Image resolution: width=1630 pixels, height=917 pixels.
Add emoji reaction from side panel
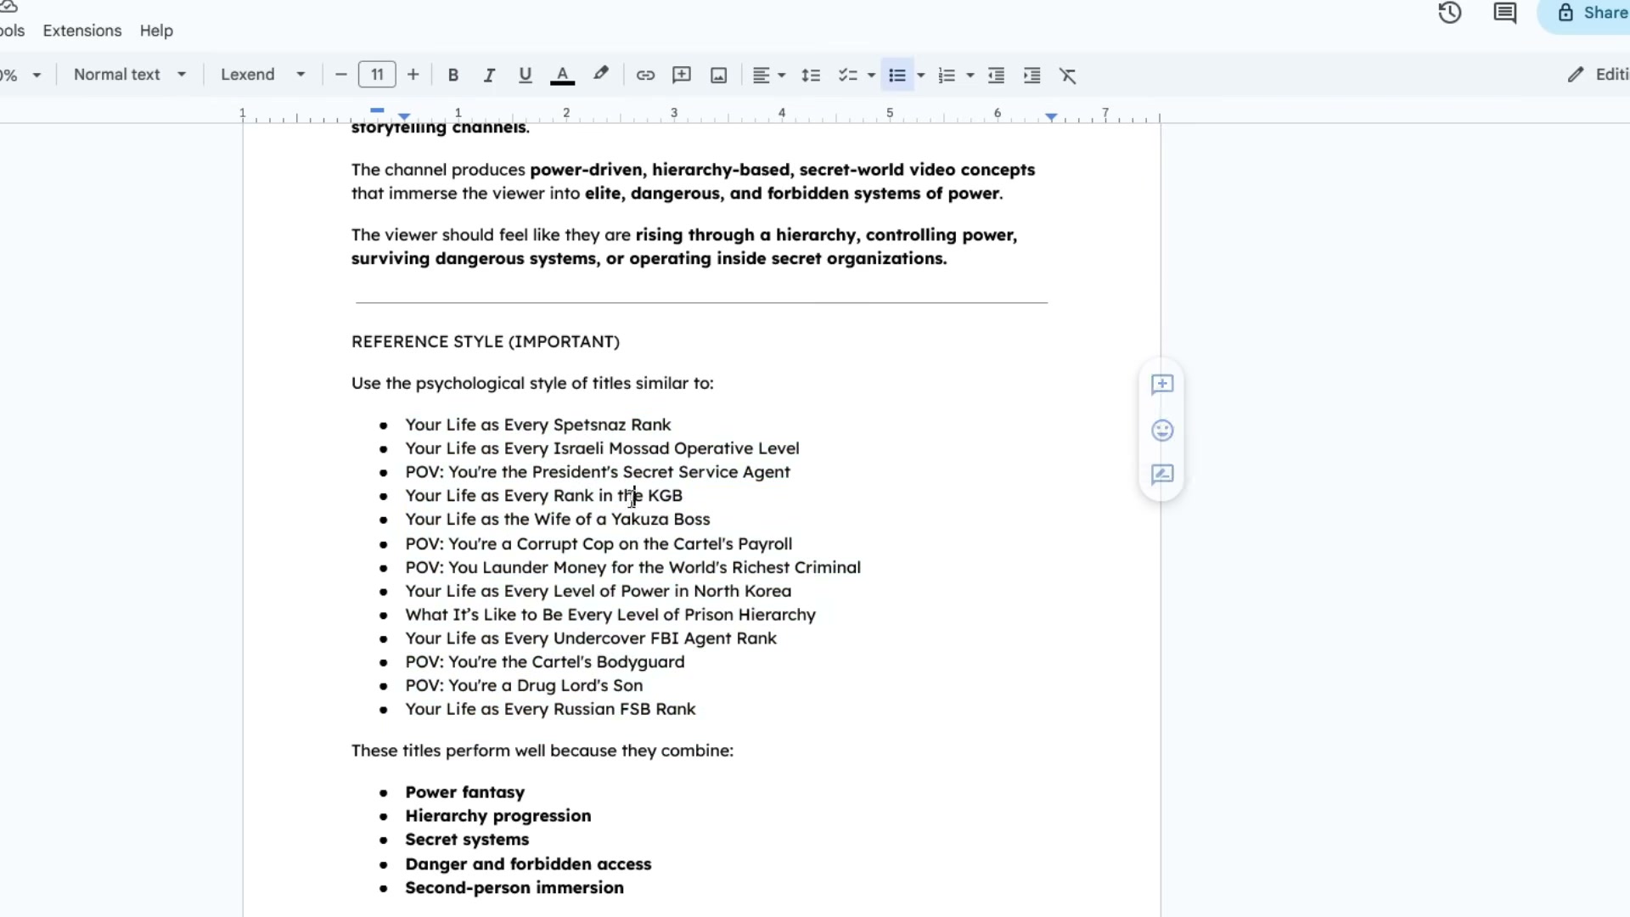(1162, 430)
